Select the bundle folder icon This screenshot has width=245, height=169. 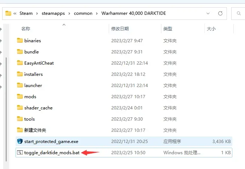[x=20, y=52]
